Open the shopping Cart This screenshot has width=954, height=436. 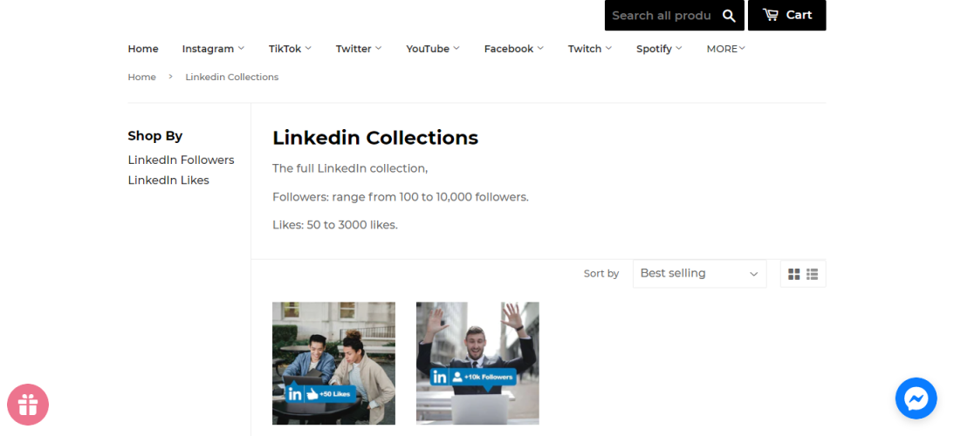coord(786,15)
